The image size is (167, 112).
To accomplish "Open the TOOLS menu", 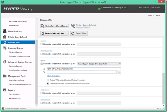I will (151, 16).
